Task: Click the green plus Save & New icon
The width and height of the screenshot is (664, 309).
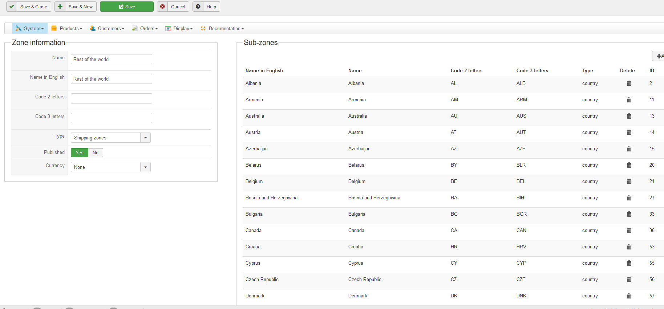Action: (60, 7)
